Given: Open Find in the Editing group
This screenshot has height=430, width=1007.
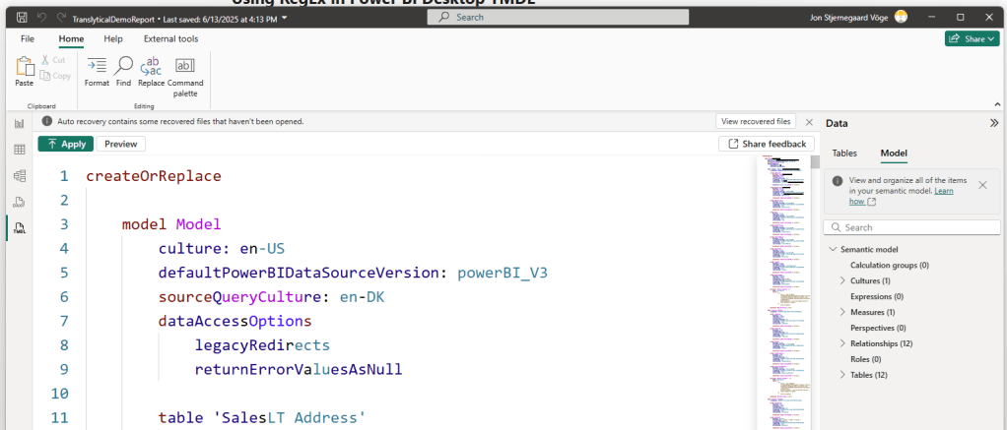Looking at the screenshot, I should pos(123,66).
